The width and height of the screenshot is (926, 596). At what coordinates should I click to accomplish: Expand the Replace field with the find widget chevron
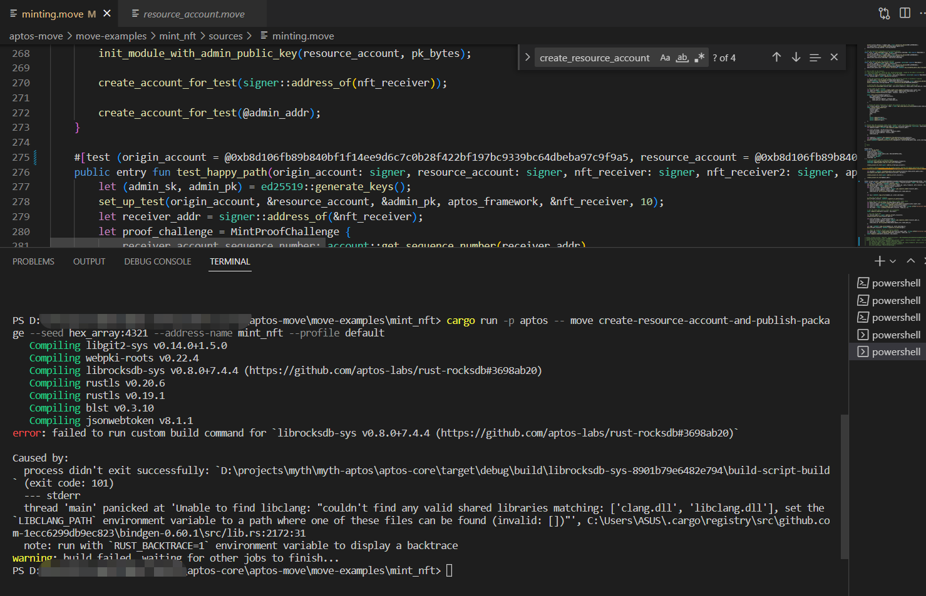click(x=527, y=58)
